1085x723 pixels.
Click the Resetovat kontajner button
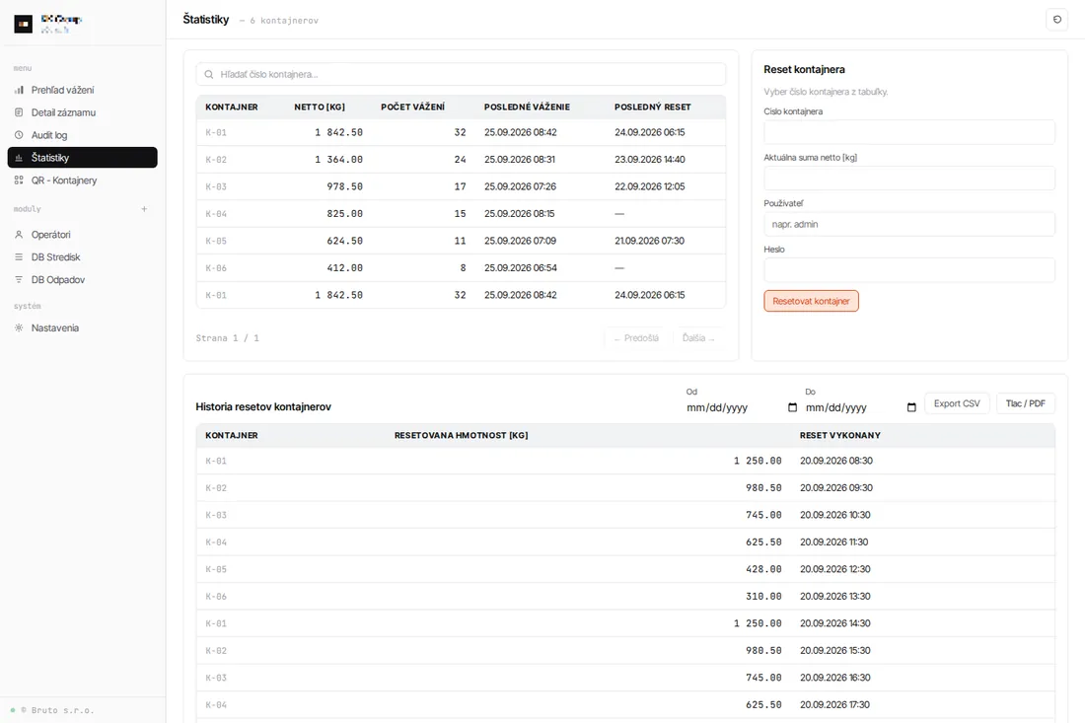pyautogui.click(x=811, y=301)
